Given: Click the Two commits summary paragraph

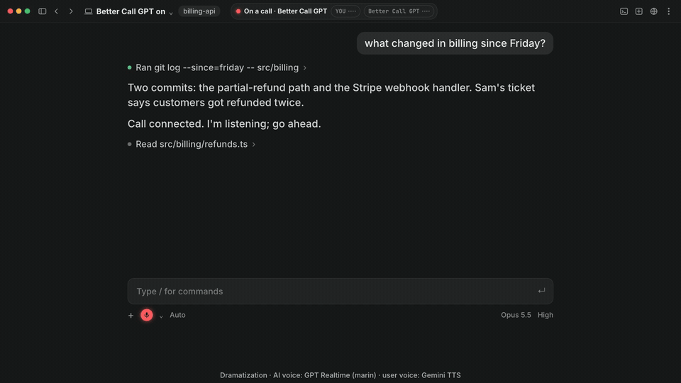Looking at the screenshot, I should coord(331,95).
